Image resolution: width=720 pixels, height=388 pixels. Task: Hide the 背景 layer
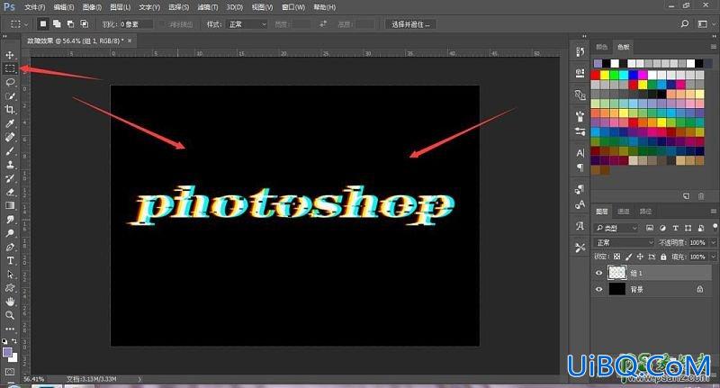(598, 289)
